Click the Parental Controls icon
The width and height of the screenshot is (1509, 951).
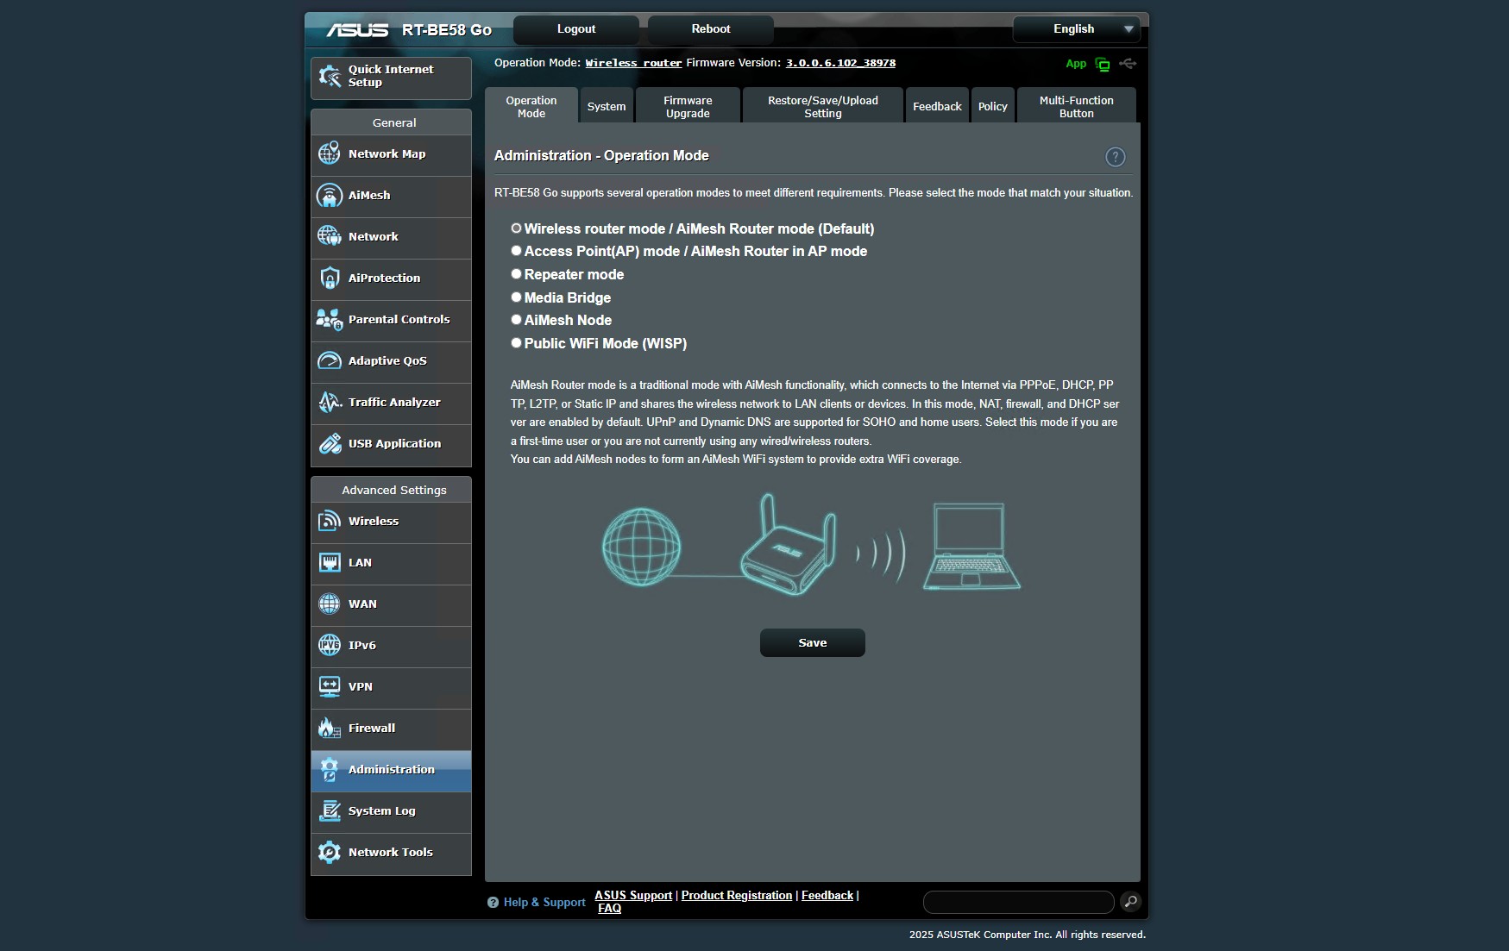point(330,319)
